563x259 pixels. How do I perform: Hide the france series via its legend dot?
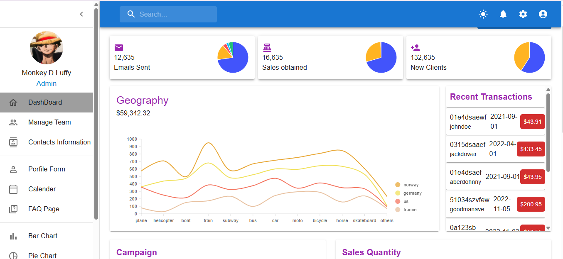[398, 210]
